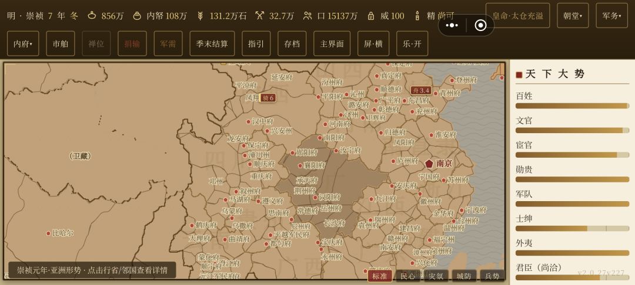The width and height of the screenshot is (635, 285).
Task: Click the emperor figure icon beside 精
Action: [x=417, y=16]
